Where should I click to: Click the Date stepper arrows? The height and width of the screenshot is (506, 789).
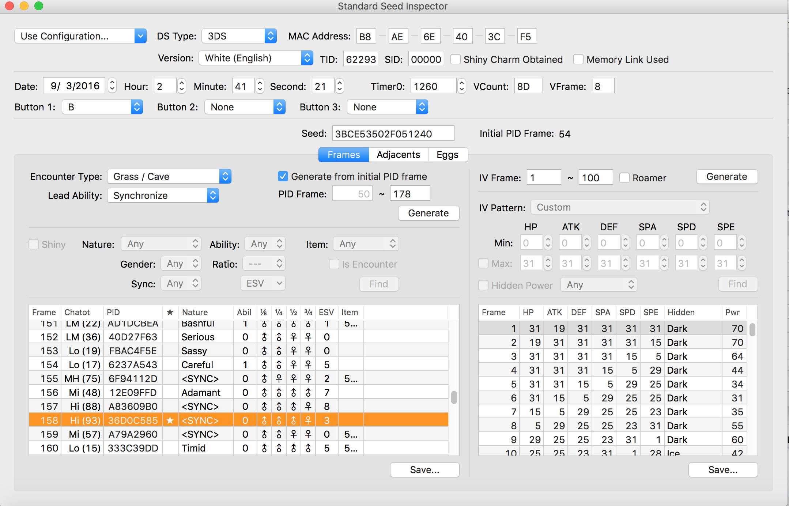point(112,86)
